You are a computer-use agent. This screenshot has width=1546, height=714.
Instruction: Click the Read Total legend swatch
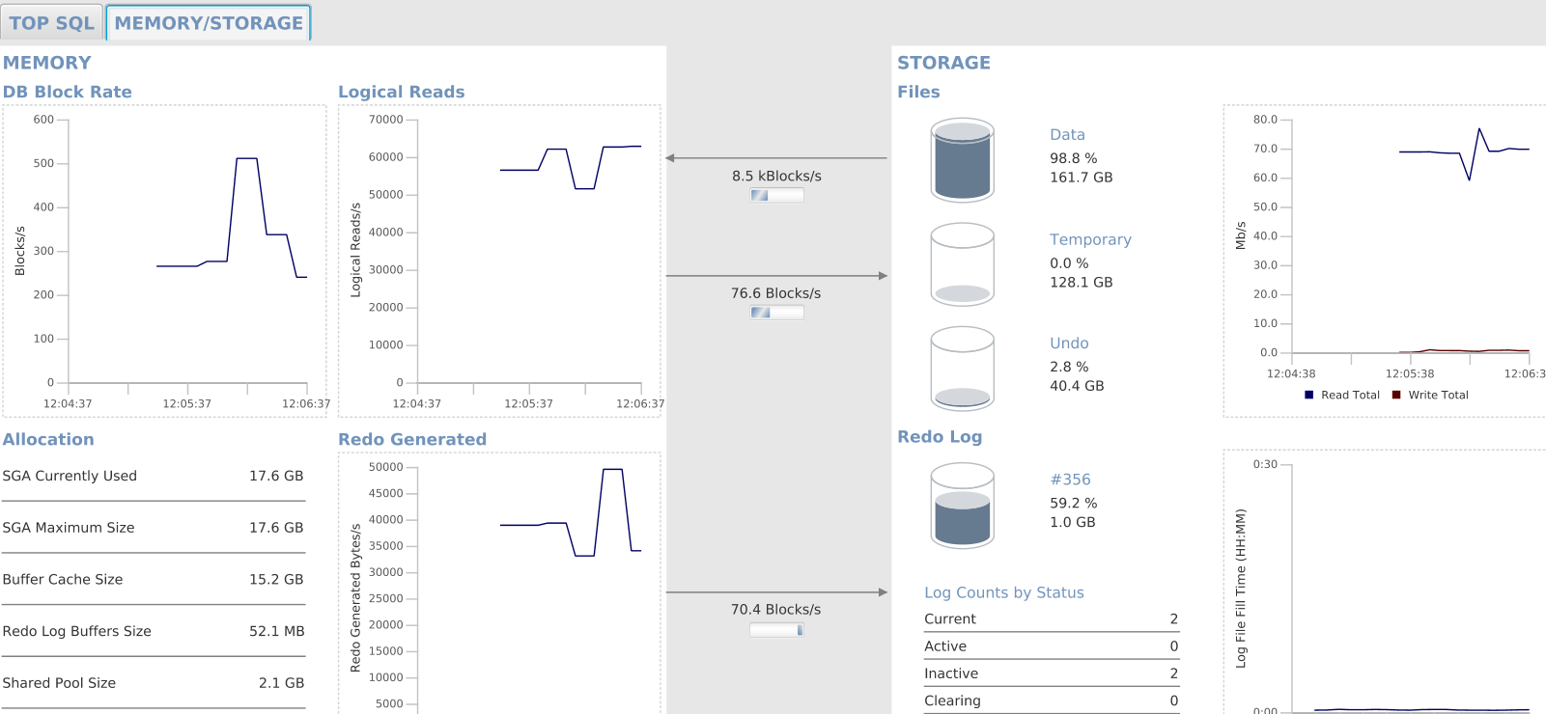click(1309, 395)
